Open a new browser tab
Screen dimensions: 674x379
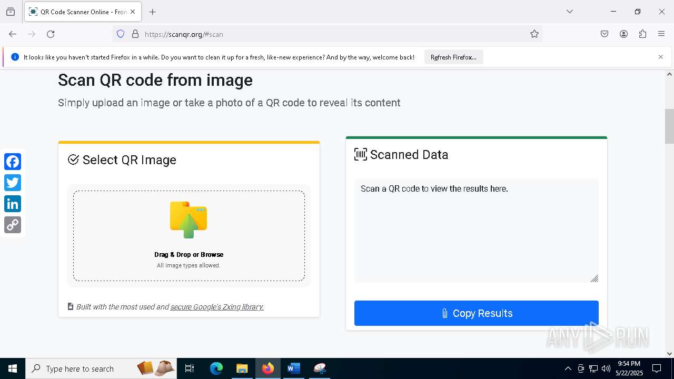[x=153, y=12]
